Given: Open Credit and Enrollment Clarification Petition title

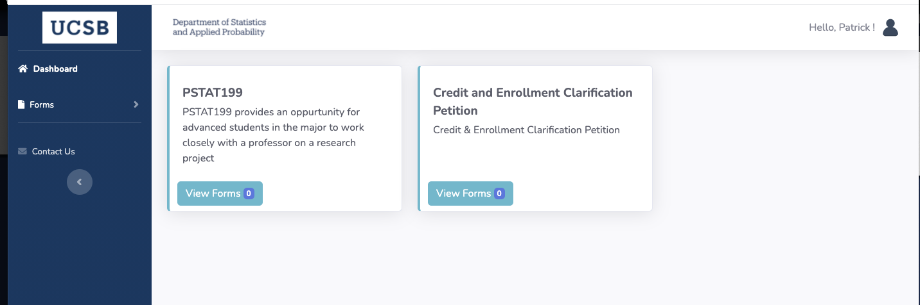Looking at the screenshot, I should click(533, 101).
